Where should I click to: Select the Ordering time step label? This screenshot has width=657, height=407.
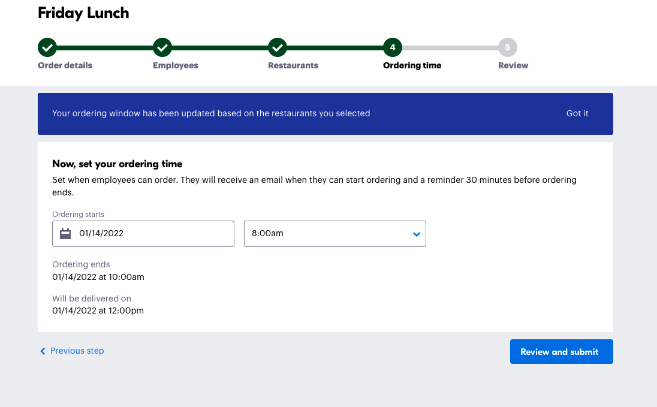click(x=412, y=65)
